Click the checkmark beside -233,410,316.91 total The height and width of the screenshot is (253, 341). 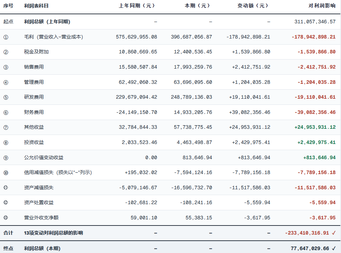tap(334, 233)
